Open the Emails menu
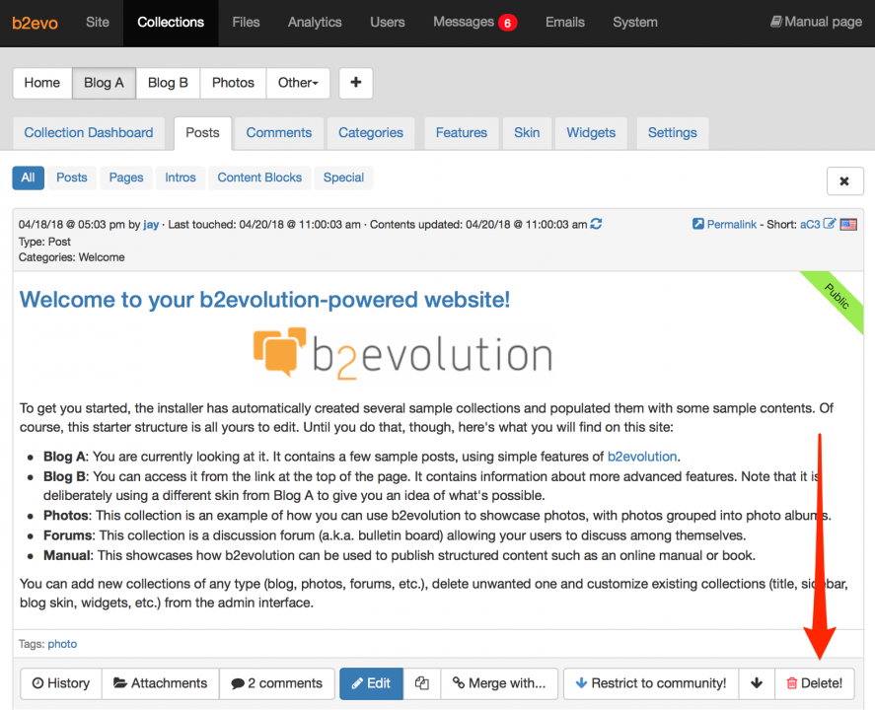The width and height of the screenshot is (875, 710). click(x=564, y=23)
